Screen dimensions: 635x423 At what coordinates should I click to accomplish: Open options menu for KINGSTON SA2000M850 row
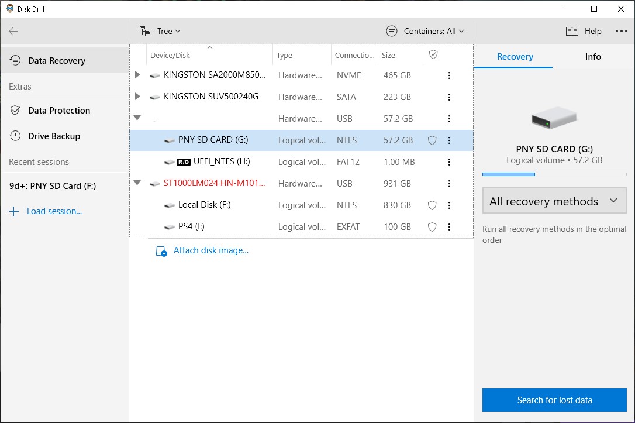pos(449,75)
